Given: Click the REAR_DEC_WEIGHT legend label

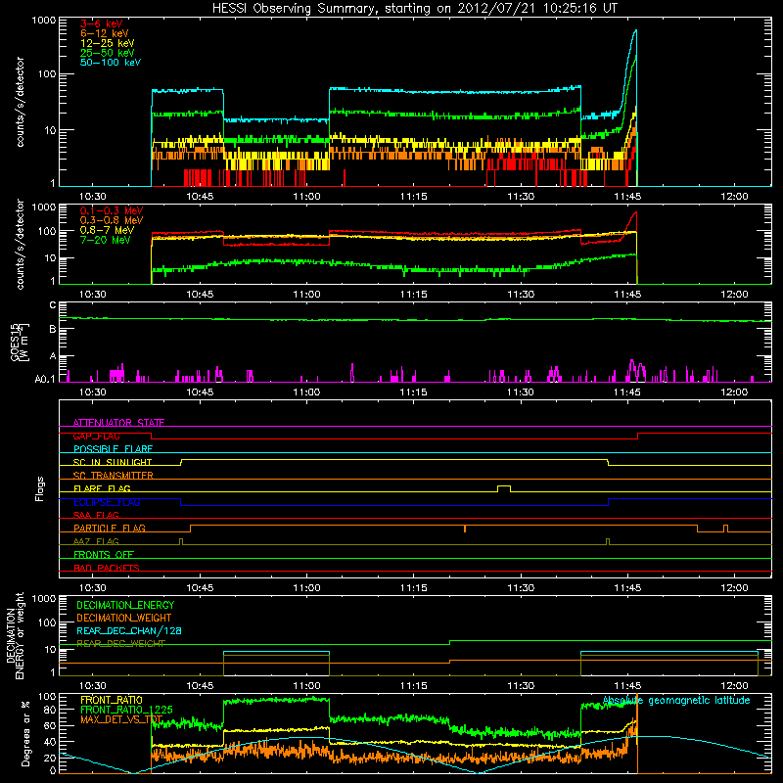Looking at the screenshot, I should click(x=120, y=644).
